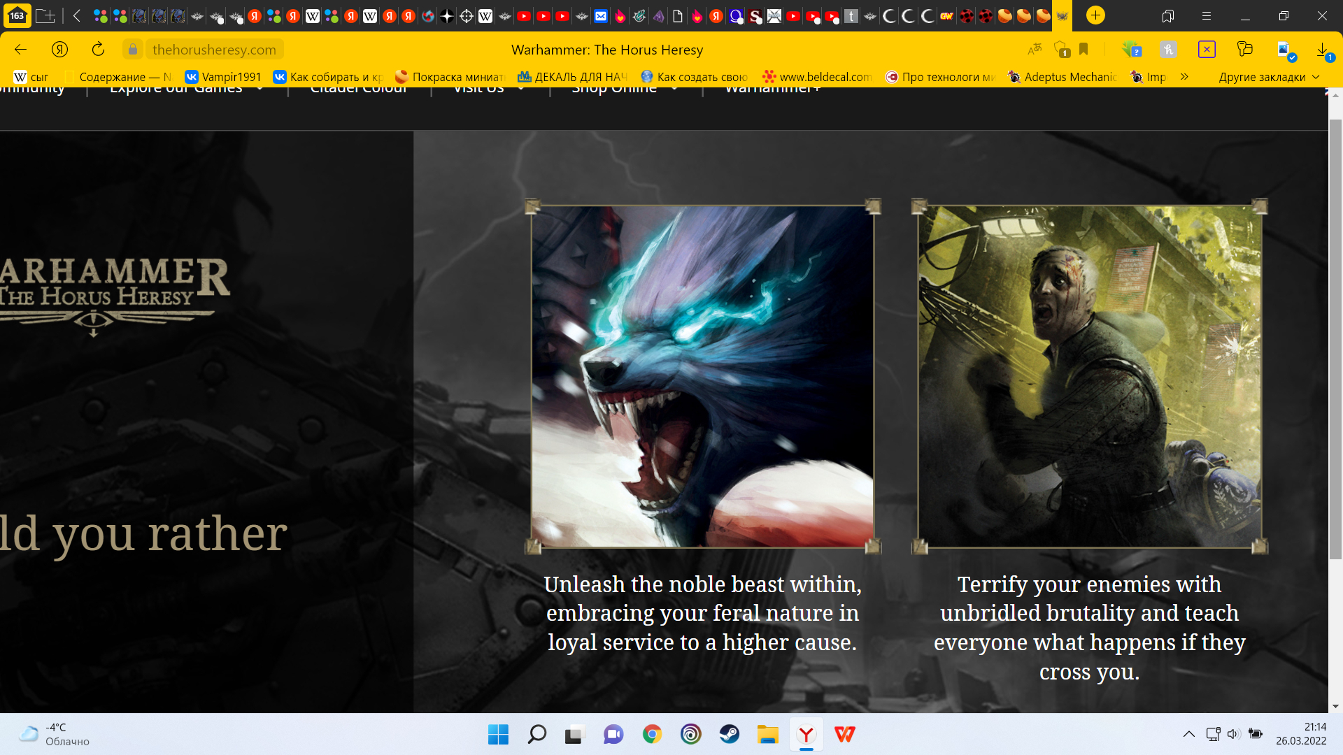Switch to the gray 't' tab
The width and height of the screenshot is (1343, 755).
click(851, 15)
